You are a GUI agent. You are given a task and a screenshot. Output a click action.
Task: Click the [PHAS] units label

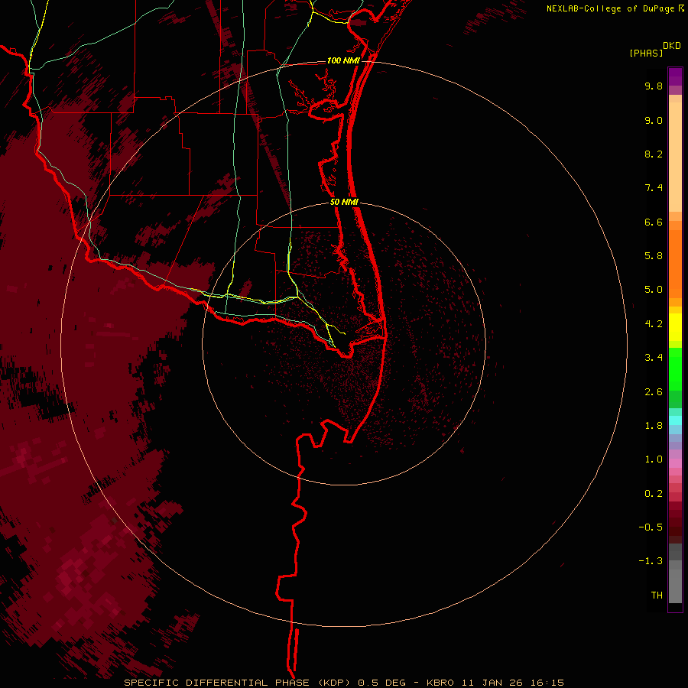coord(646,53)
